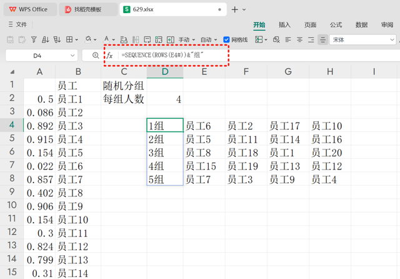Screen dimensions: 400x279
Task: Open the 文件 menu
Action: [x=18, y=24]
